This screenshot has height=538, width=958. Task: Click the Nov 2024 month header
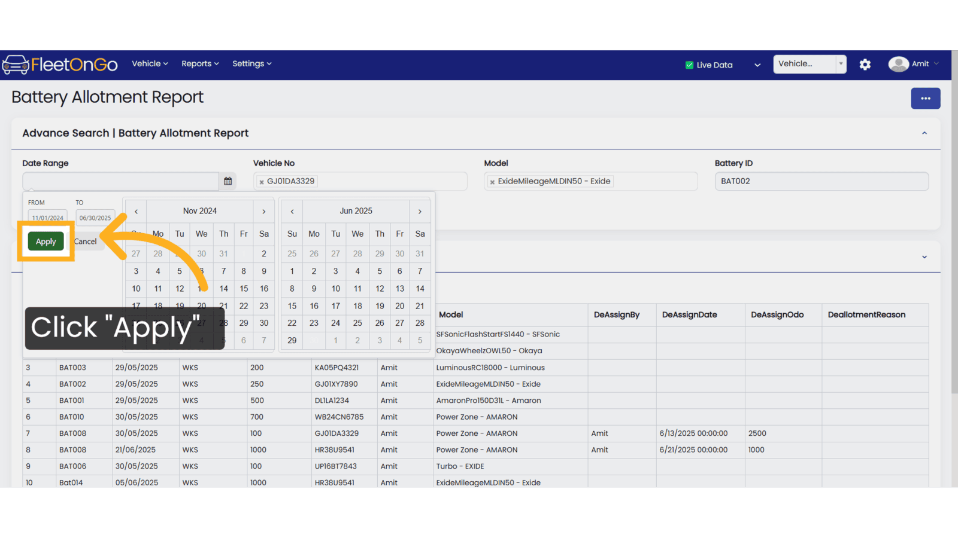coord(200,211)
